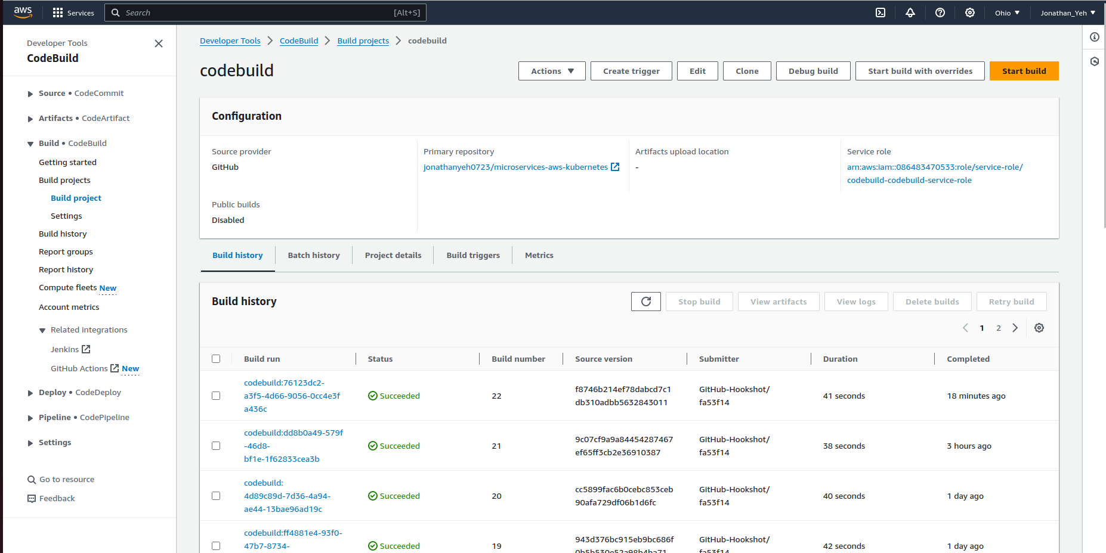
Task: Open the help question mark icon
Action: pyautogui.click(x=940, y=13)
